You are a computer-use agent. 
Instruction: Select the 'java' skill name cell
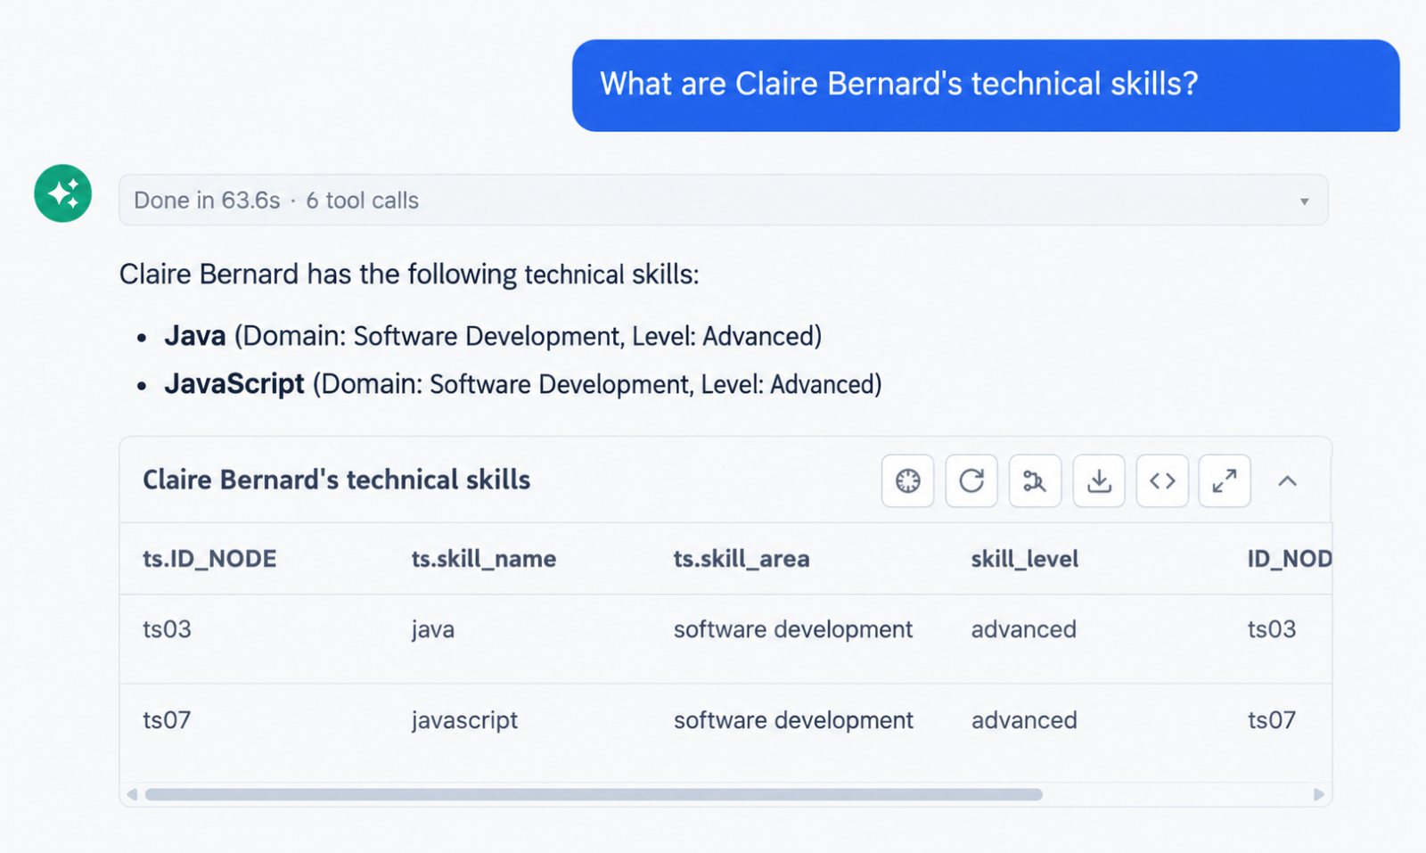(433, 629)
